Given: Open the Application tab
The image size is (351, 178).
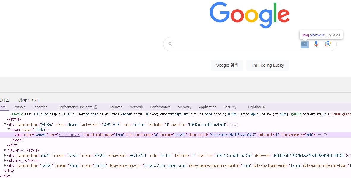Looking at the screenshot, I should click(x=207, y=107).
